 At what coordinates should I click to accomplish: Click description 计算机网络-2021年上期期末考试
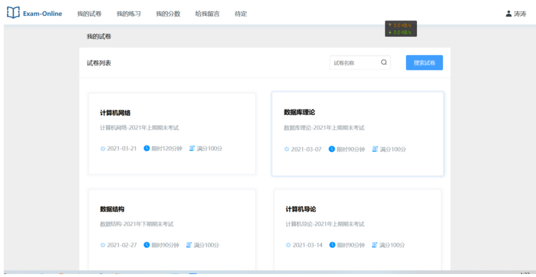pos(139,128)
